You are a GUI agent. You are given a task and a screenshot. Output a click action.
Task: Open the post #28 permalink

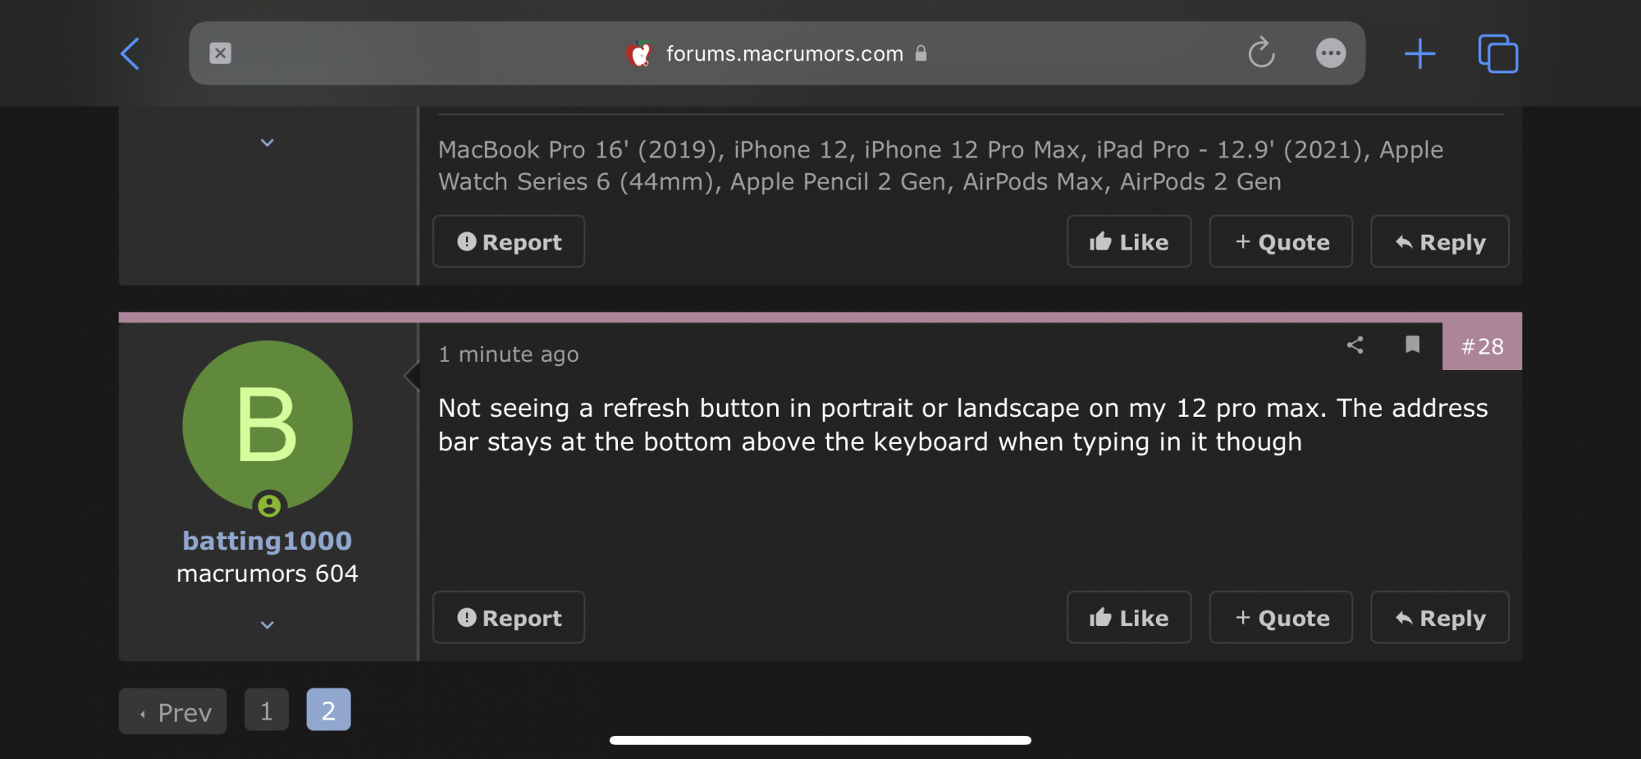pyautogui.click(x=1482, y=346)
